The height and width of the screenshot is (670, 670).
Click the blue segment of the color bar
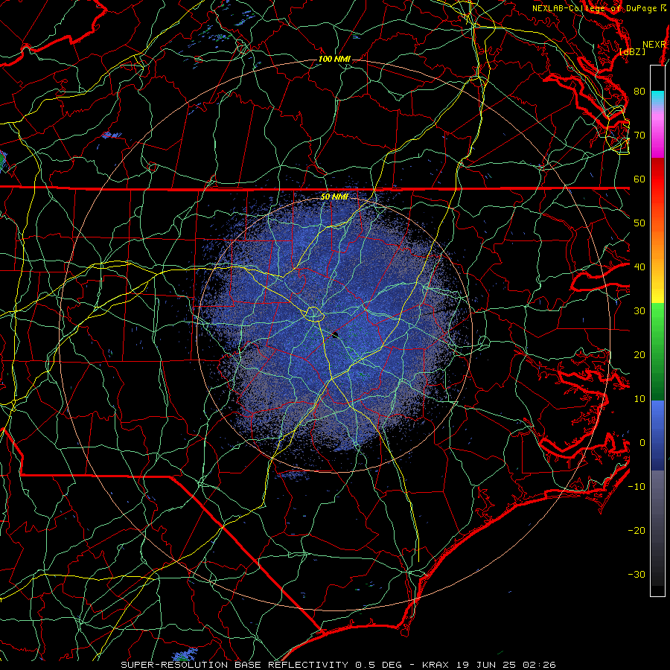[x=657, y=435]
